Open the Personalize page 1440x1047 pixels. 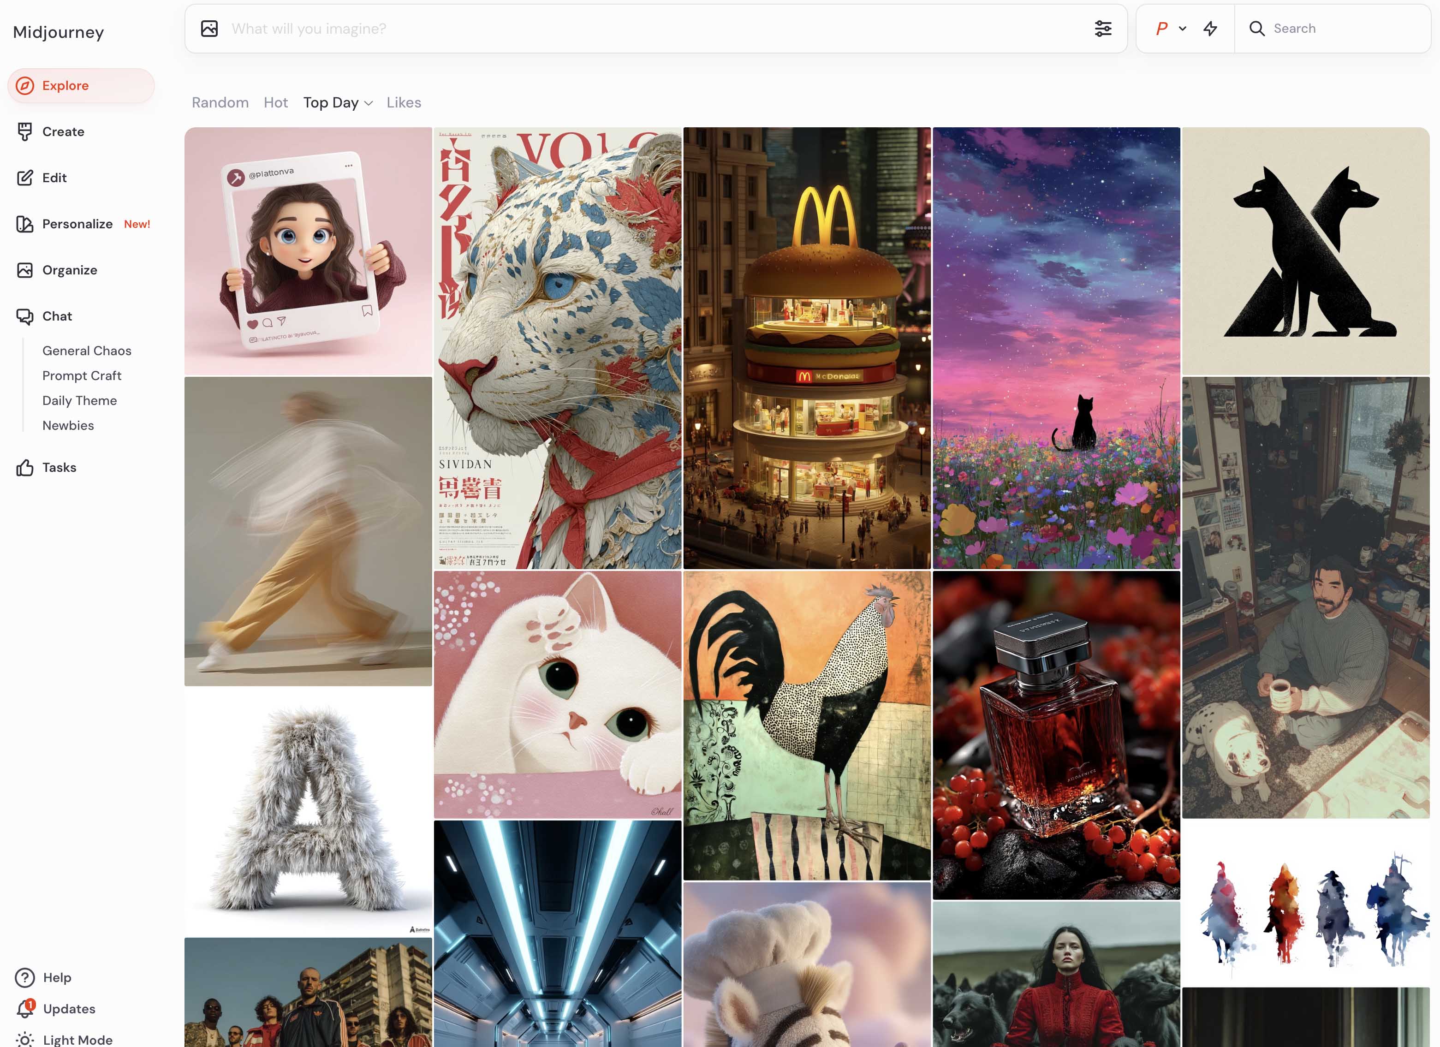pyautogui.click(x=77, y=224)
